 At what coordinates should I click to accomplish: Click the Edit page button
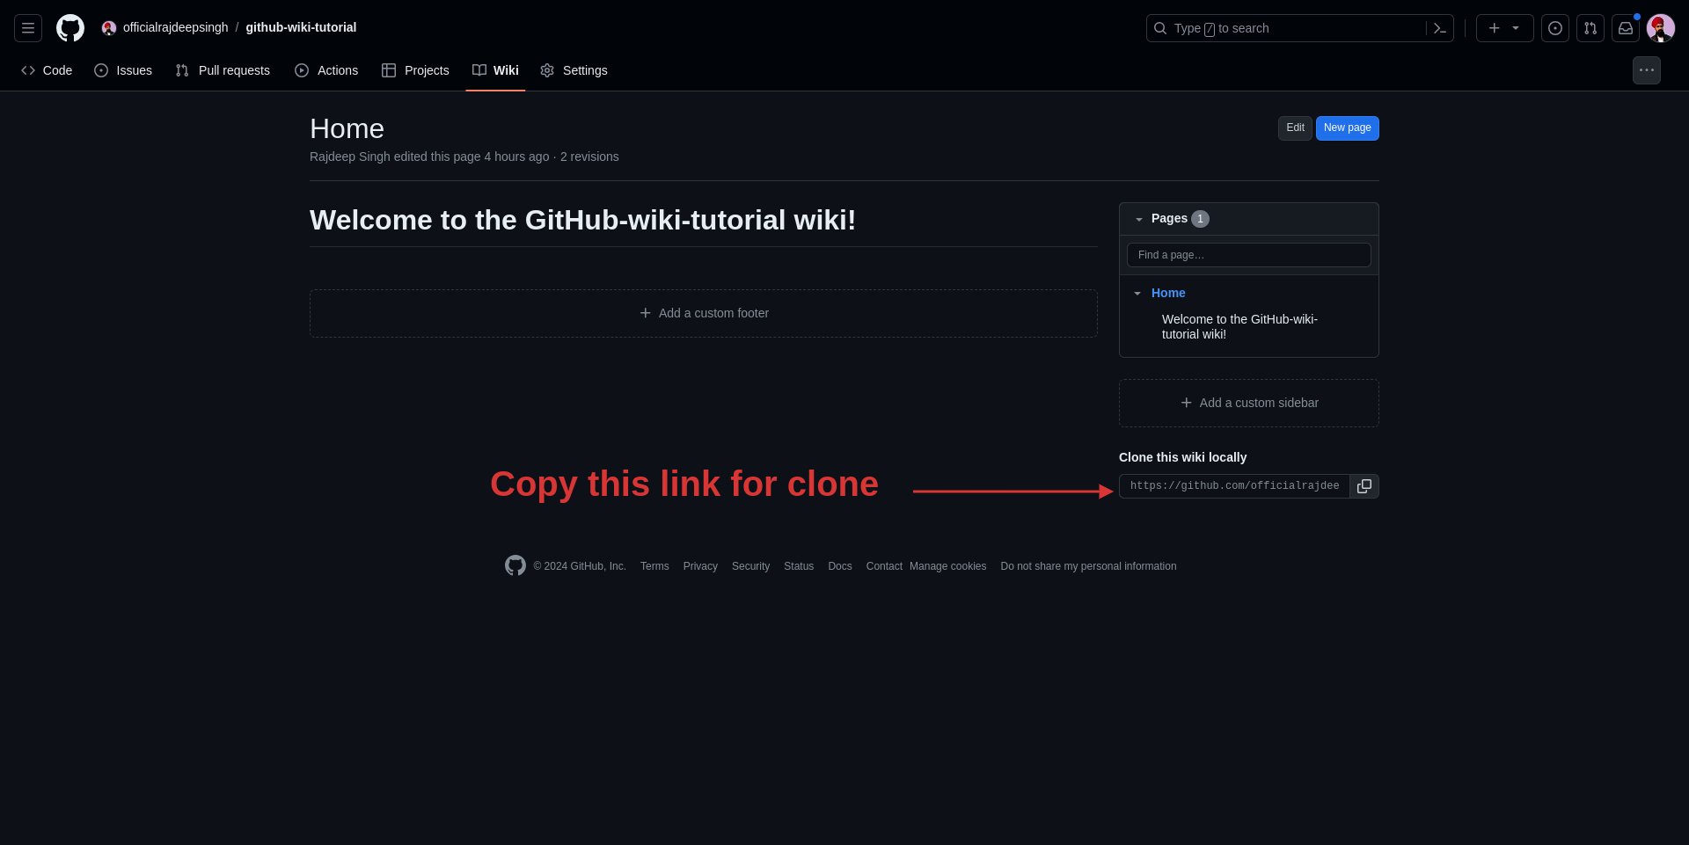click(1295, 128)
